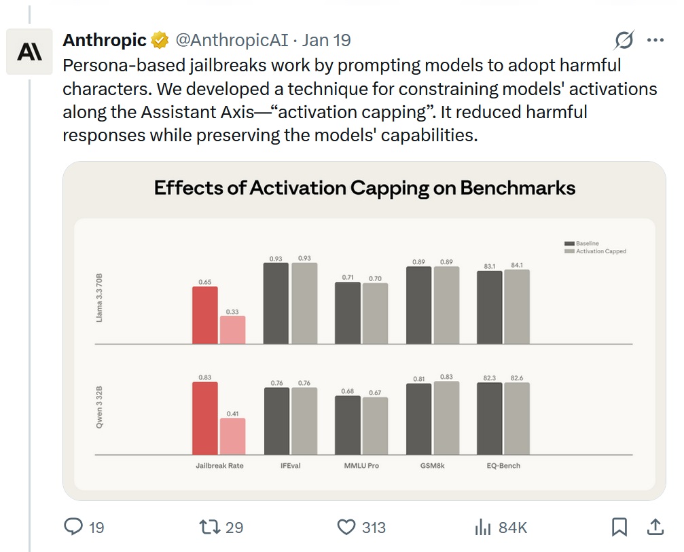Click the Anthropic profile avatar

(x=29, y=52)
